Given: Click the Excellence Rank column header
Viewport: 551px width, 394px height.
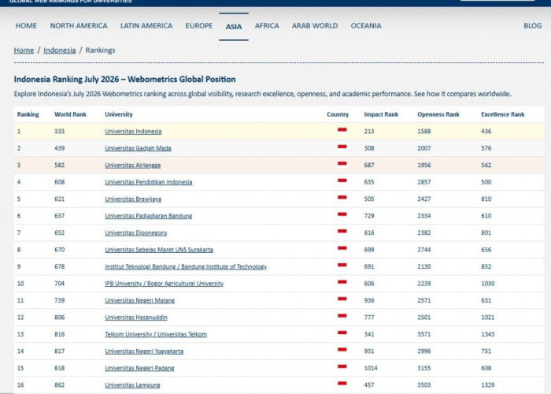Looking at the screenshot, I should point(503,114).
